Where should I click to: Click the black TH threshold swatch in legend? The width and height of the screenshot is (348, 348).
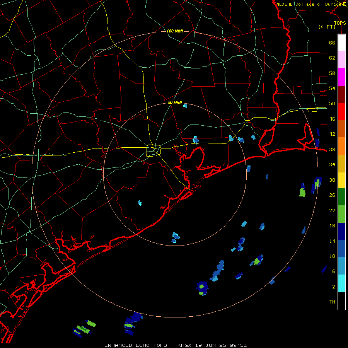[341, 301]
